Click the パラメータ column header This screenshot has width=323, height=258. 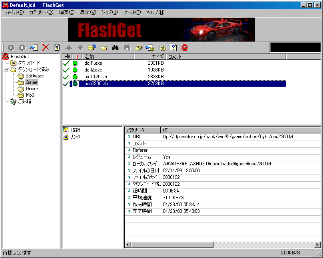tap(143, 130)
